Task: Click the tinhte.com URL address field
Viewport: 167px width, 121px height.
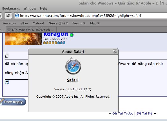Action: 90,16
